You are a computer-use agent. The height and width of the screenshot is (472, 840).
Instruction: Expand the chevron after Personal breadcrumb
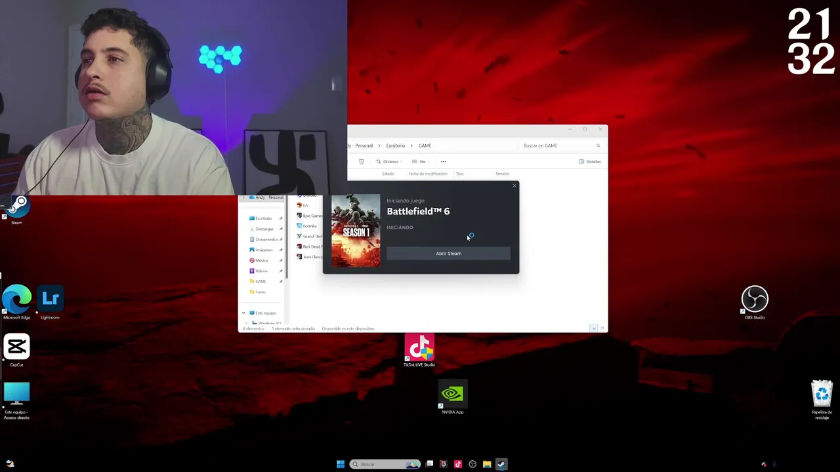pyautogui.click(x=379, y=146)
